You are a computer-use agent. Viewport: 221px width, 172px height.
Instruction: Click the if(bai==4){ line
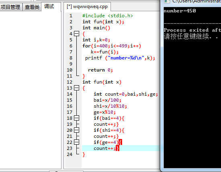[109, 118]
